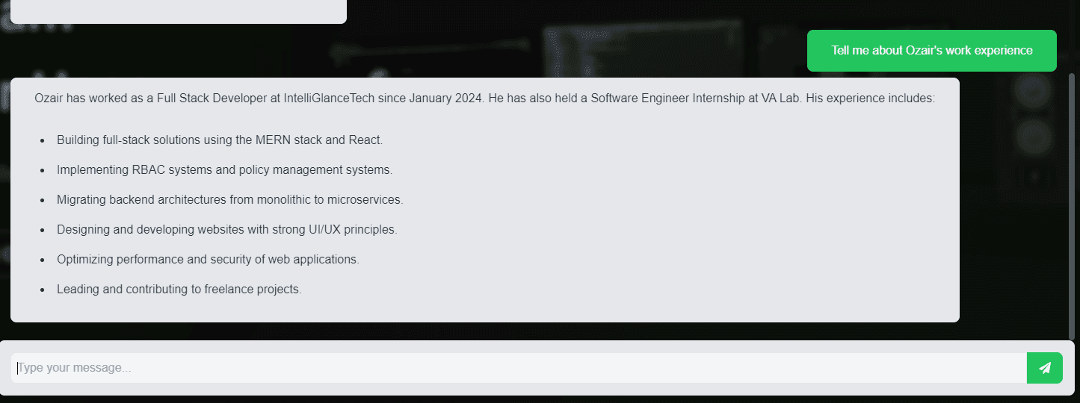Click the 'Building full-stack solutions' bullet line
The width and height of the screenshot is (1080, 403).
pyautogui.click(x=219, y=140)
